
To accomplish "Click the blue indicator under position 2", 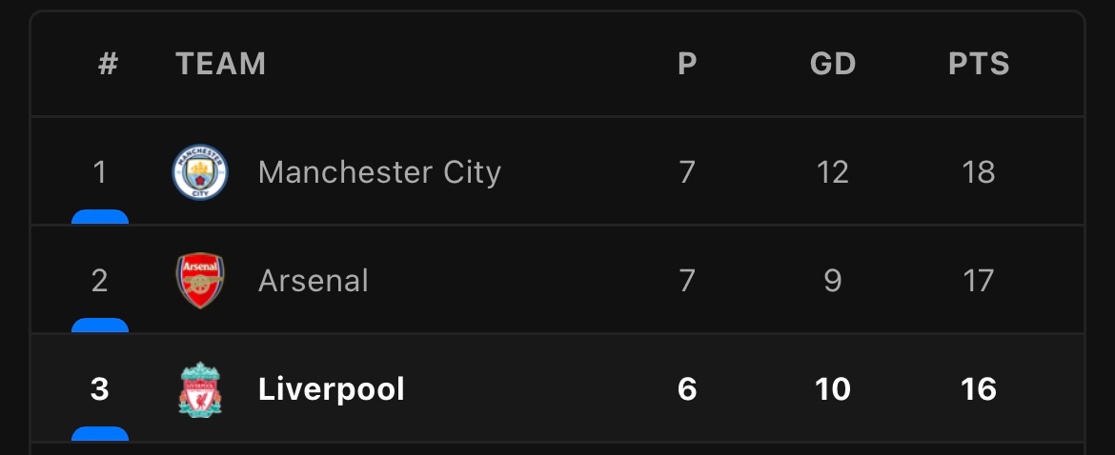I will [x=100, y=326].
